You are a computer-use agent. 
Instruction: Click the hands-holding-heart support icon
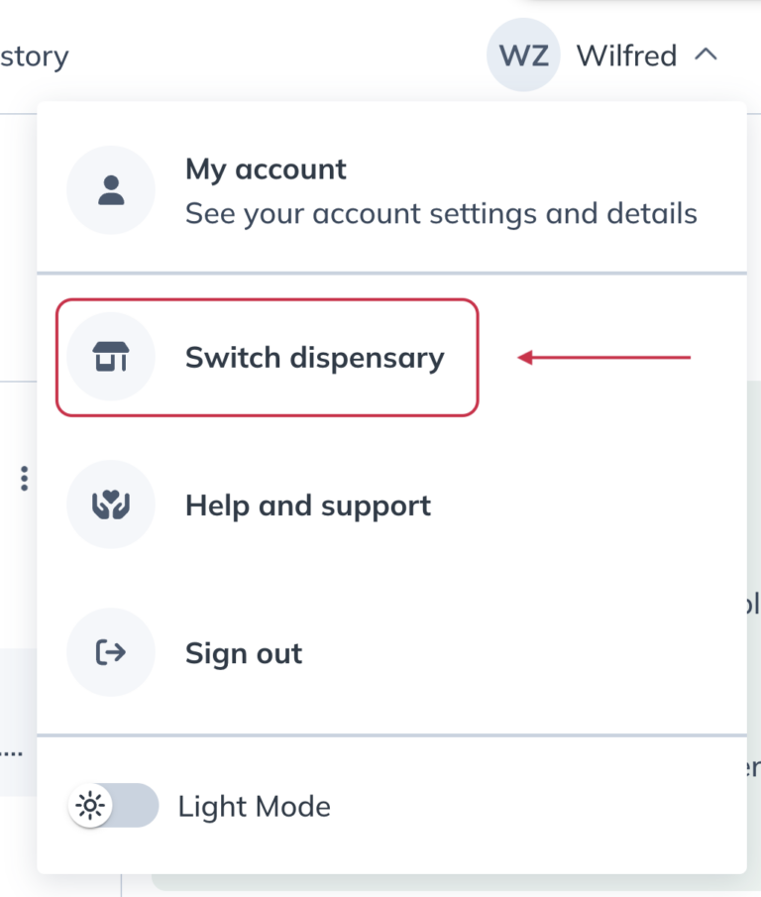click(110, 505)
